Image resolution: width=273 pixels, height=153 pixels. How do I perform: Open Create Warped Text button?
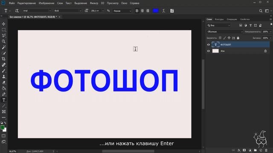163,11
